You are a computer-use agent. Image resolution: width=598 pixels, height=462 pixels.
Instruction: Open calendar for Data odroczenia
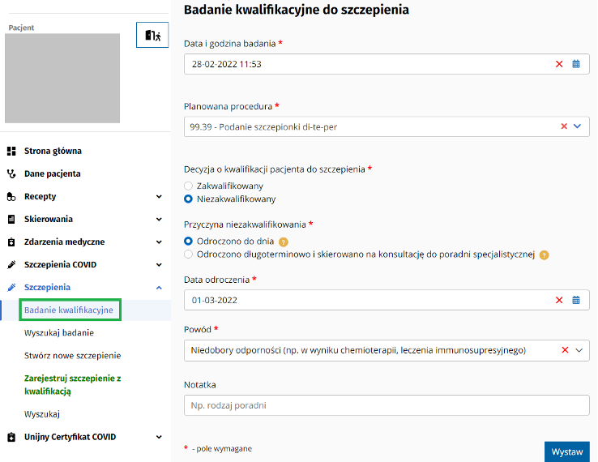click(576, 300)
